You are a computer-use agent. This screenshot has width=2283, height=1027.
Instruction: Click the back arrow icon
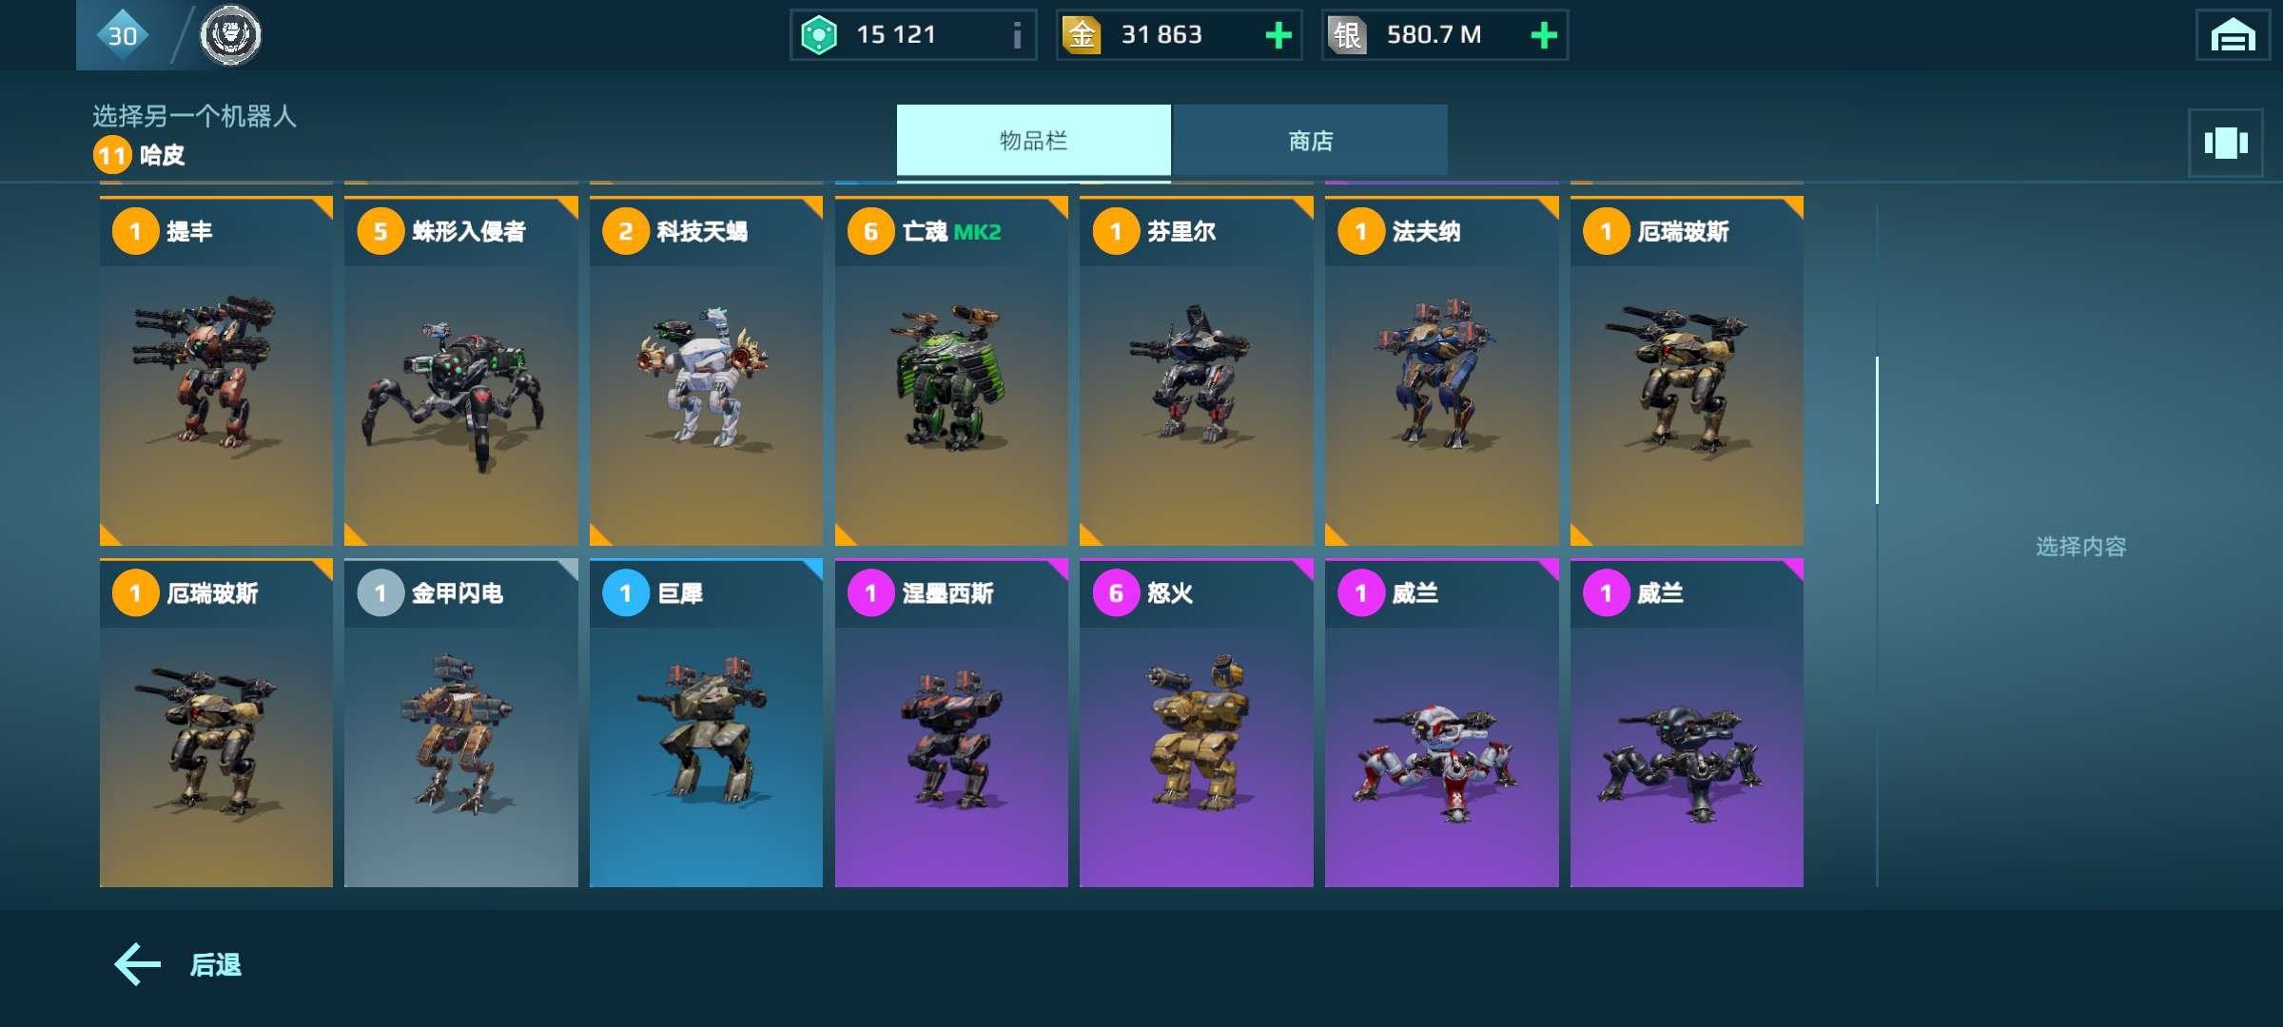point(138,964)
